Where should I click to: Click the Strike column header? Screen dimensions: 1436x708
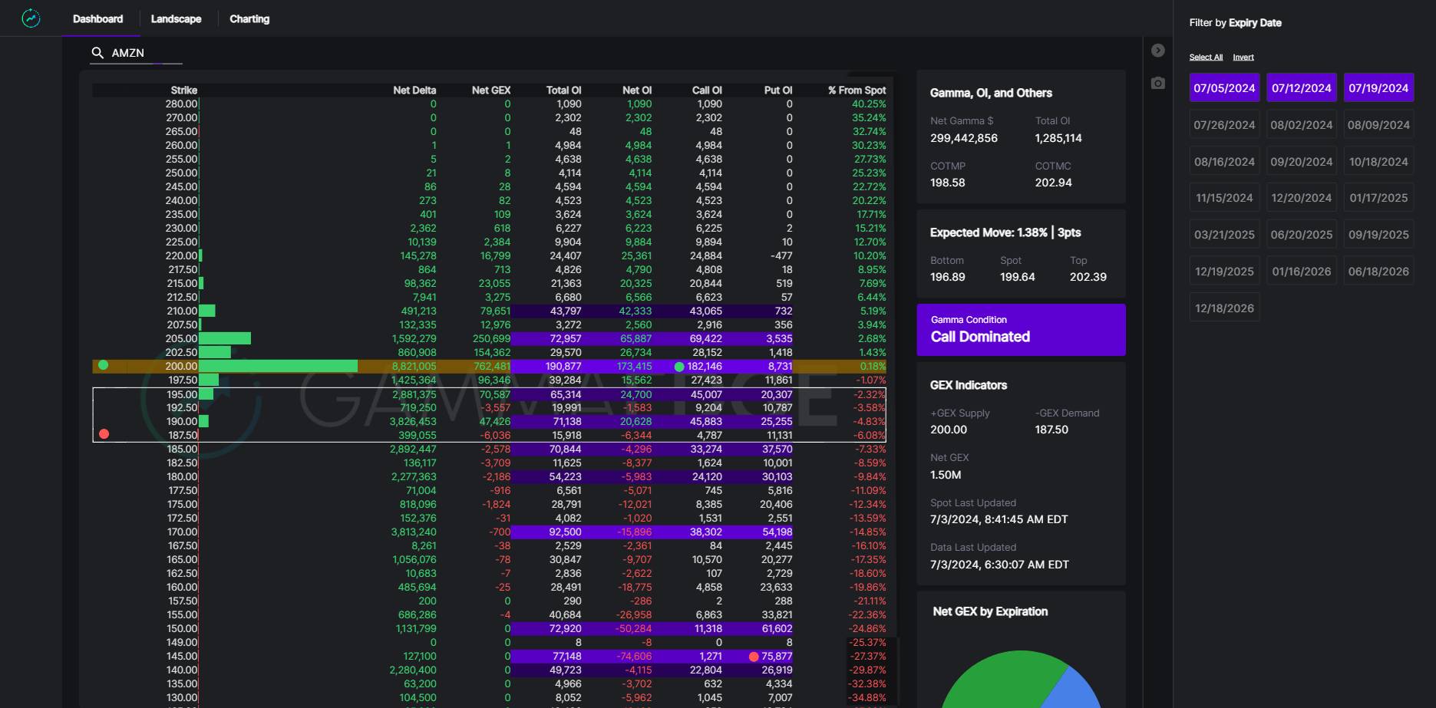(x=183, y=90)
